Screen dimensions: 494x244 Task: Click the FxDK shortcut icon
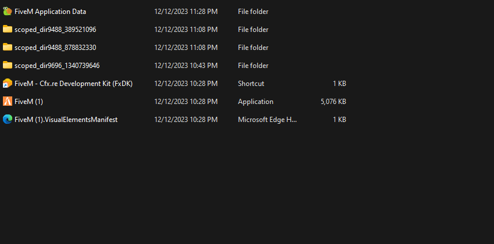point(8,83)
